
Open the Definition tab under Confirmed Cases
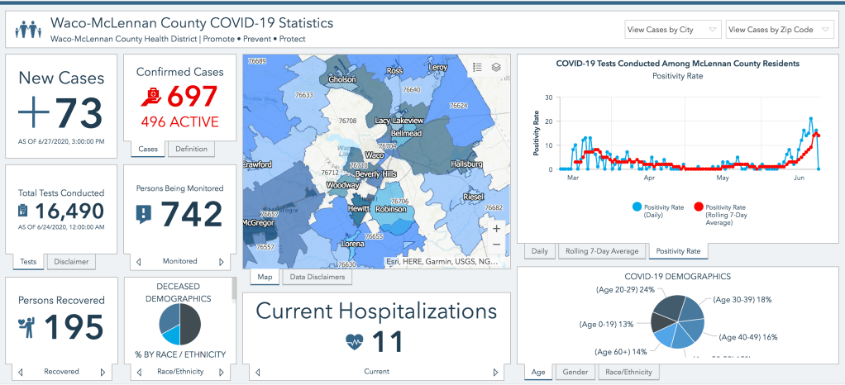coord(191,149)
